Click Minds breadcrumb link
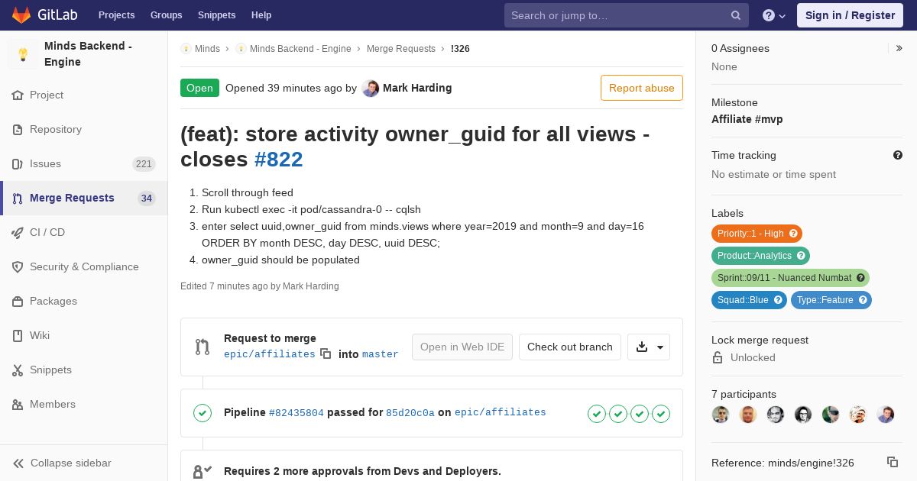The height and width of the screenshot is (481, 917). (207, 49)
